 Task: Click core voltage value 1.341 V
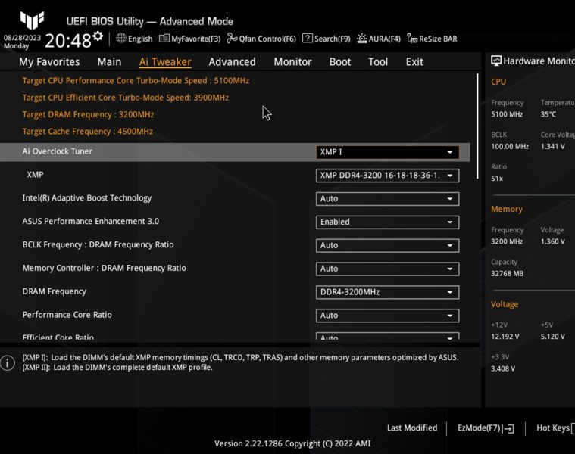pos(552,147)
